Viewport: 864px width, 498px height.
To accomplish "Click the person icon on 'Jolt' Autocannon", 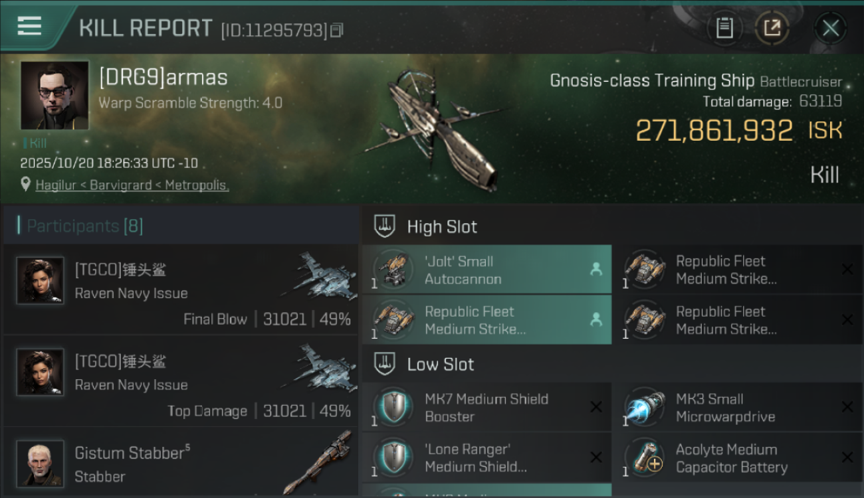I will click(595, 269).
